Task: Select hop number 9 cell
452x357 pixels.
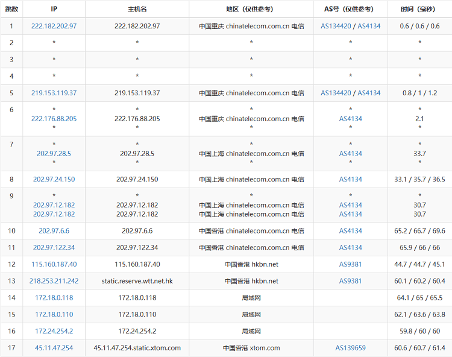Action: click(x=11, y=205)
